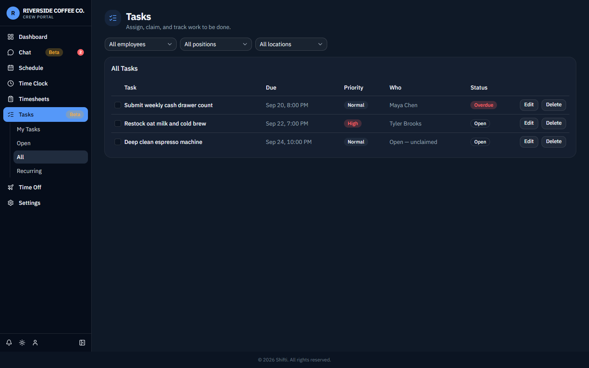Image resolution: width=589 pixels, height=368 pixels.
Task: Click the High priority badge
Action: (353, 123)
